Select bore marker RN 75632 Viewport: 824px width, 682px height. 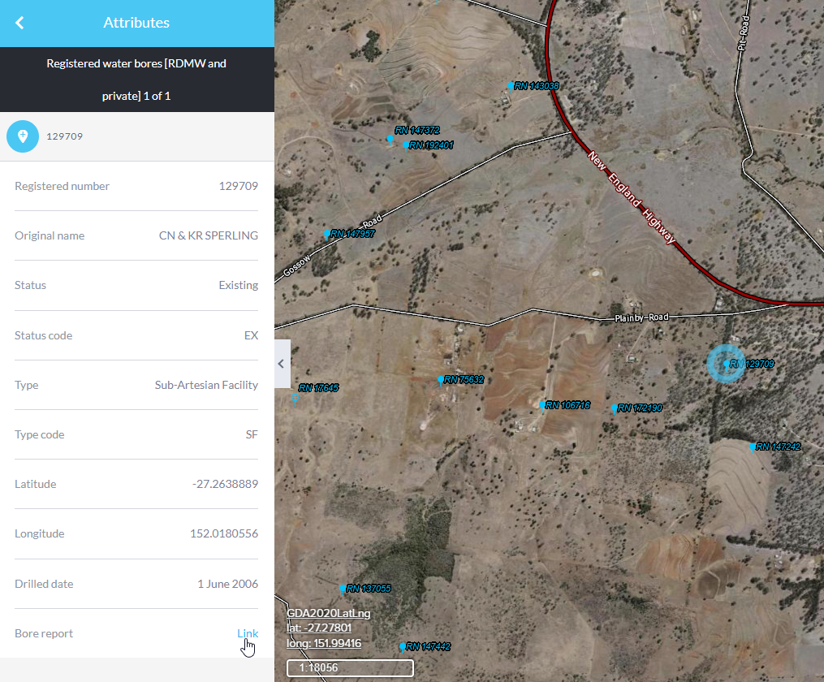(441, 380)
